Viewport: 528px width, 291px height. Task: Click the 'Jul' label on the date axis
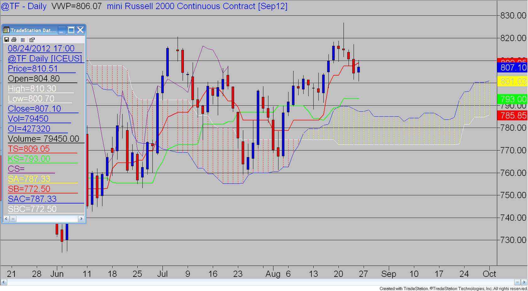pos(162,274)
